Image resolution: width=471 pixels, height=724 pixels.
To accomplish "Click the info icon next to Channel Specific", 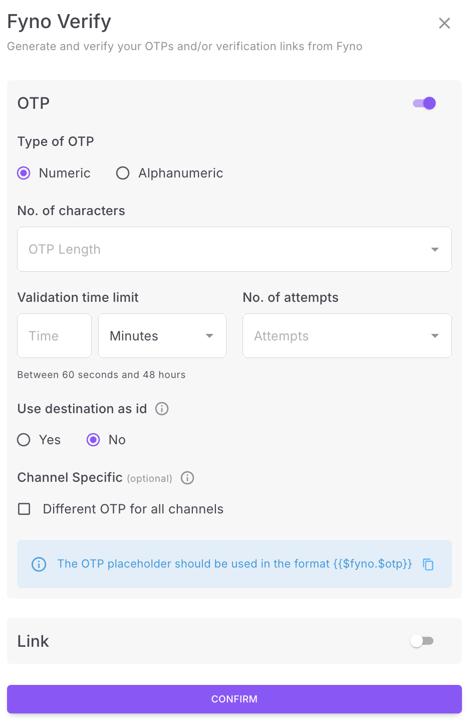I will click(x=187, y=478).
